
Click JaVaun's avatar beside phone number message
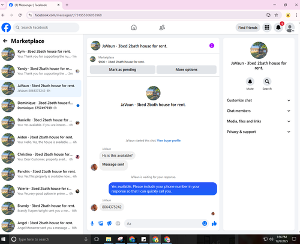(94, 207)
